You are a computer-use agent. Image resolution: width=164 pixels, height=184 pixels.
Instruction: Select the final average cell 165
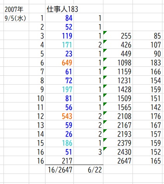coord(156,161)
